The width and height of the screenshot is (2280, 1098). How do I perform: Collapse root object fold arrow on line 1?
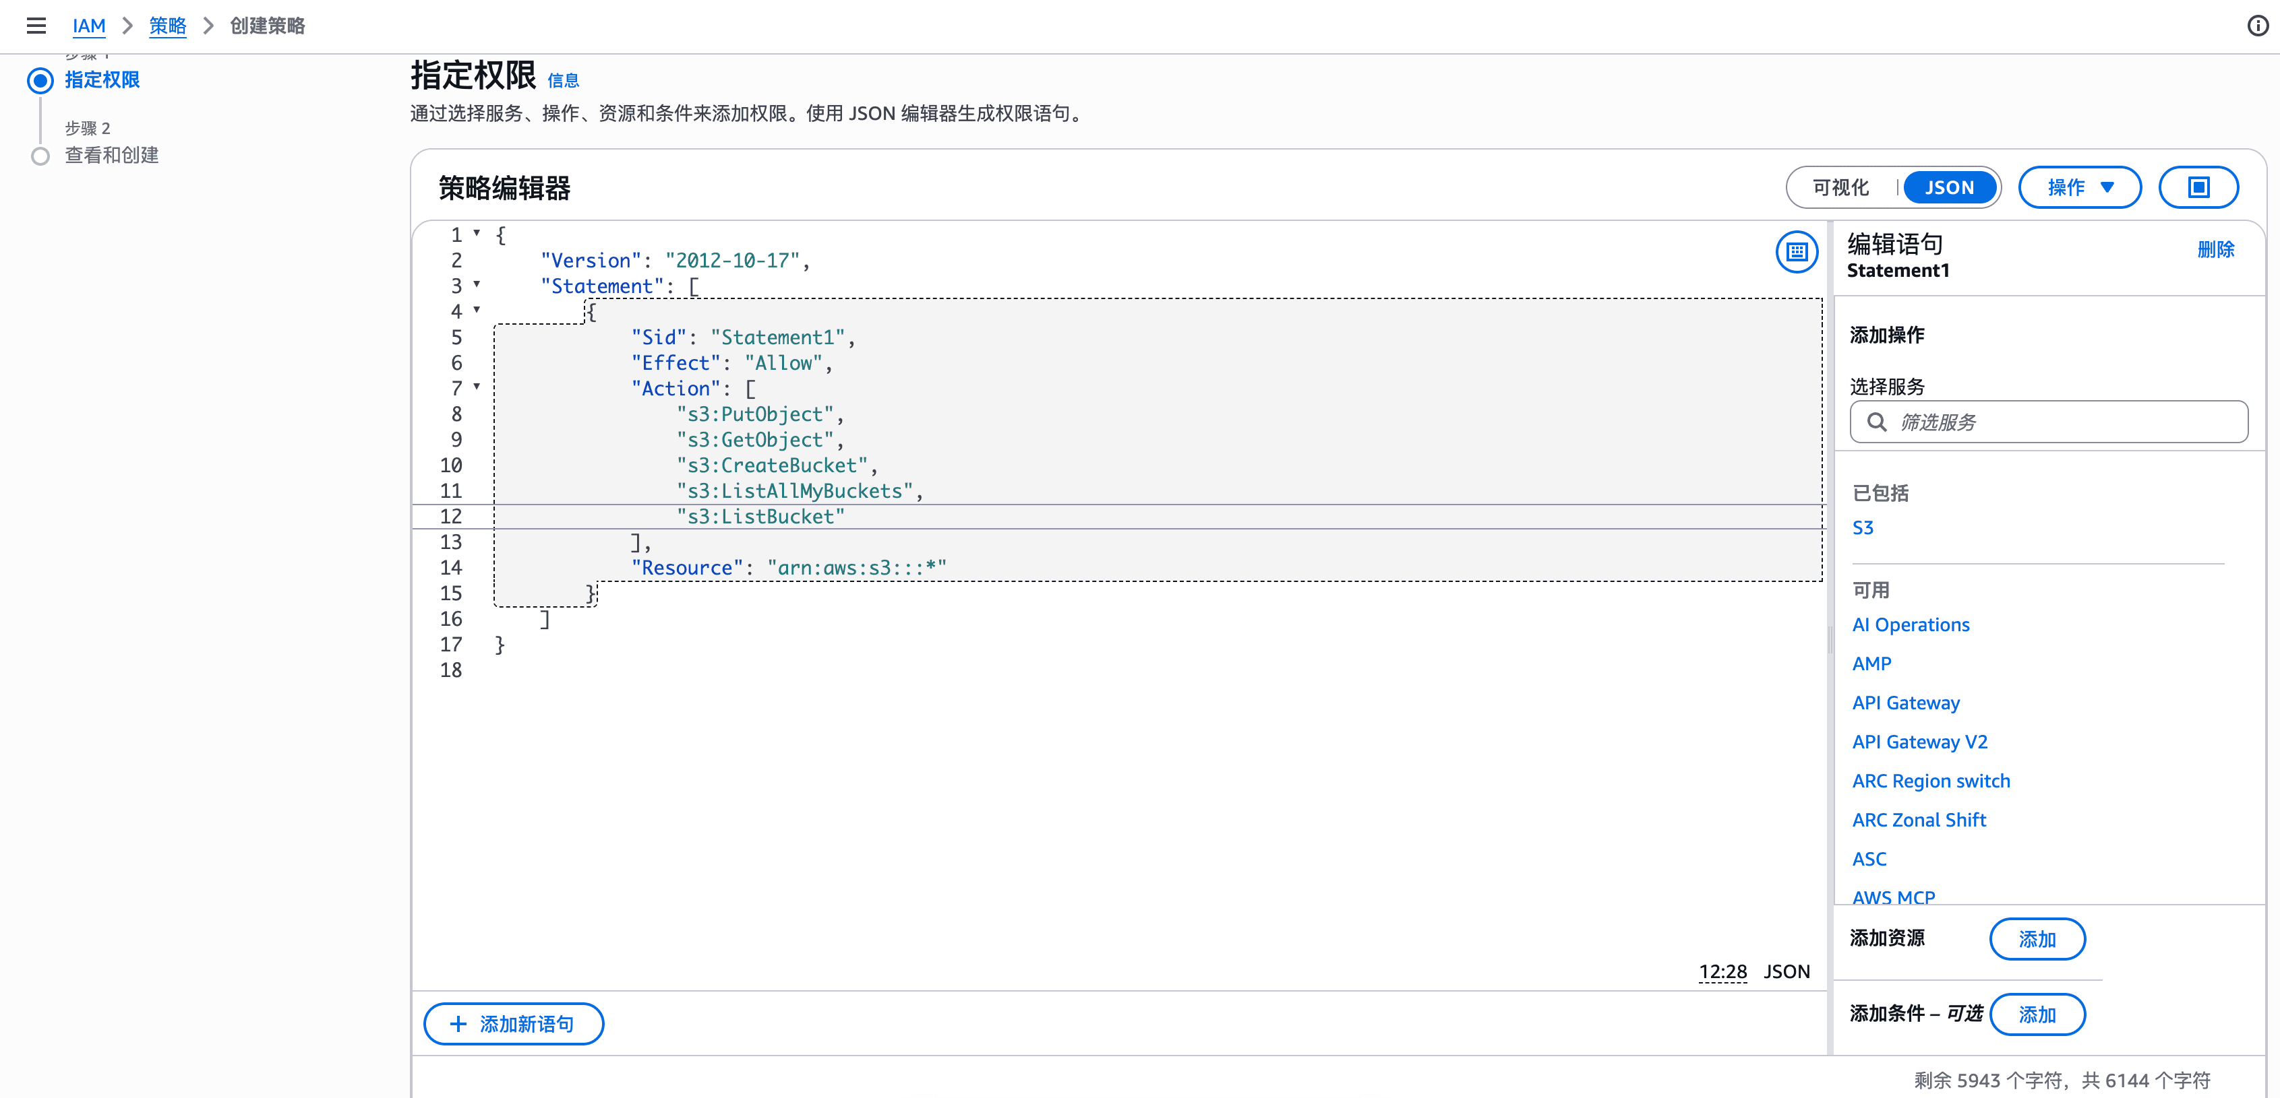tap(476, 232)
